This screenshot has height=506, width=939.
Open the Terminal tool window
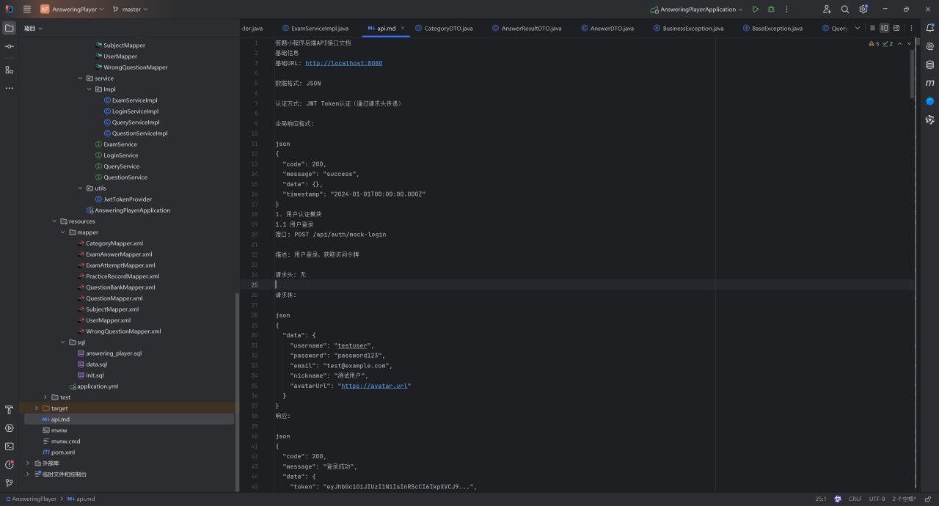click(x=10, y=447)
